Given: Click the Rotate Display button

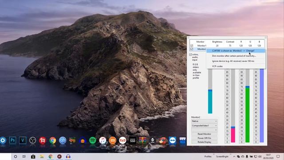Looking at the screenshot, I should [204, 142].
